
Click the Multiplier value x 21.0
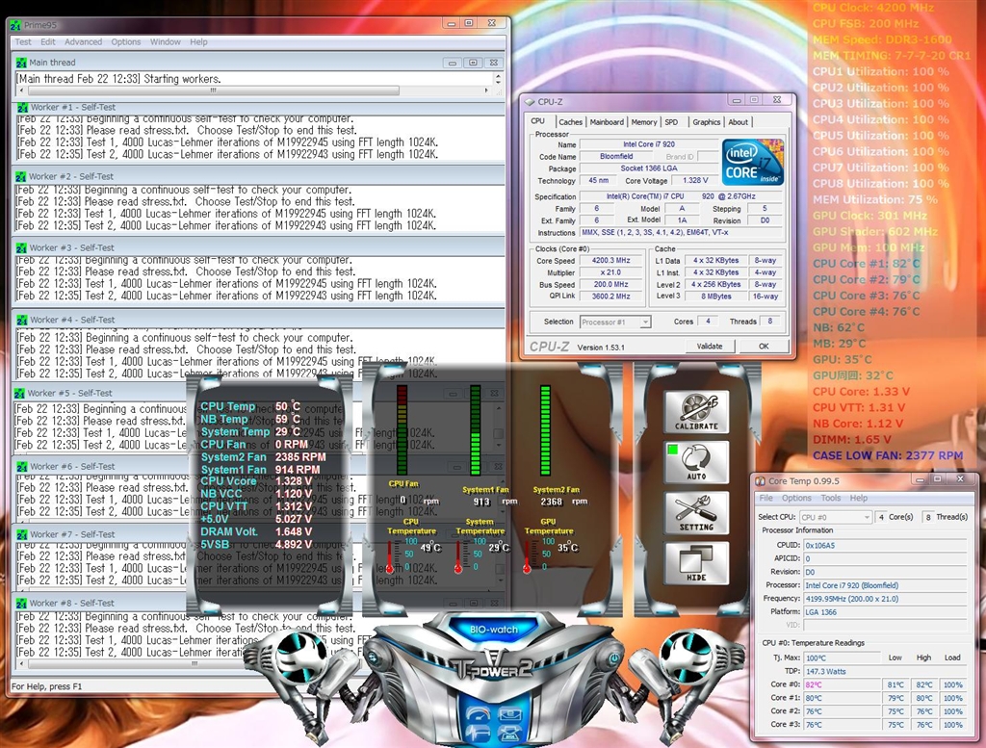tap(610, 272)
